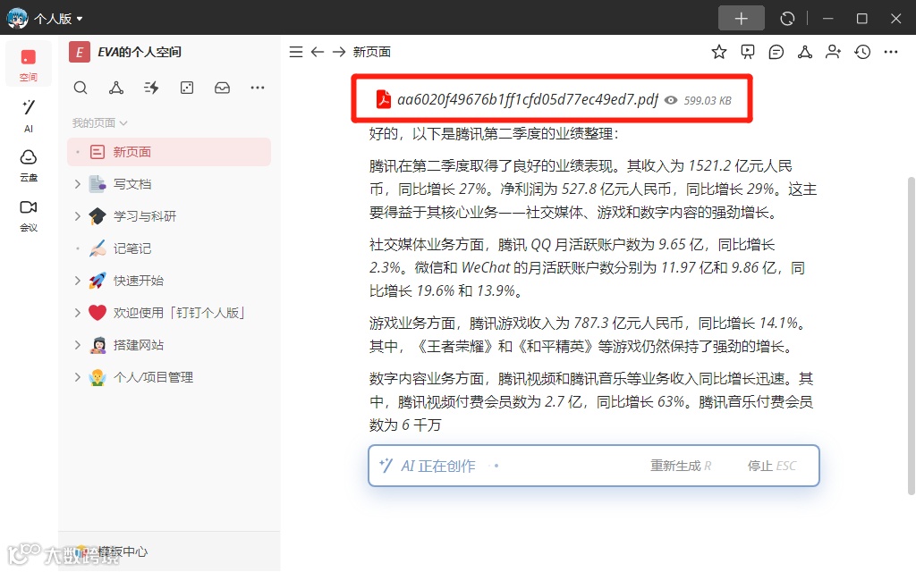Click the user avatar in title bar
Screen dimensions: 916x572
[17, 18]
